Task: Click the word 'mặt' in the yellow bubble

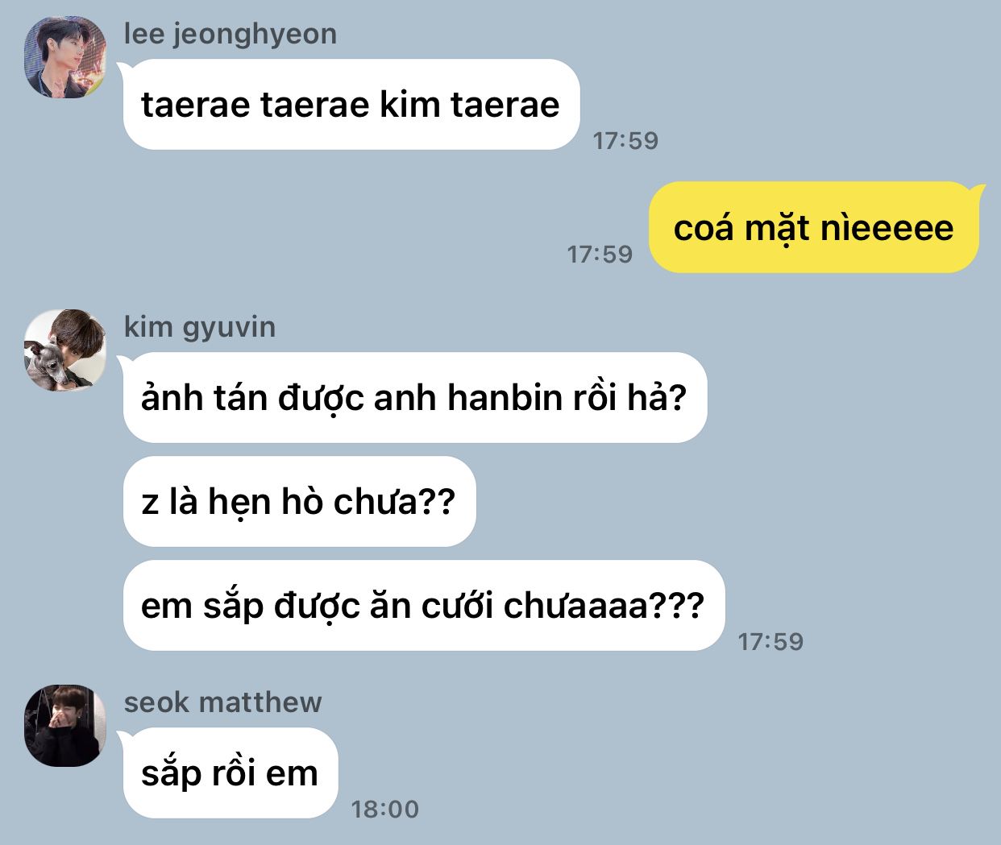Action: (776, 229)
